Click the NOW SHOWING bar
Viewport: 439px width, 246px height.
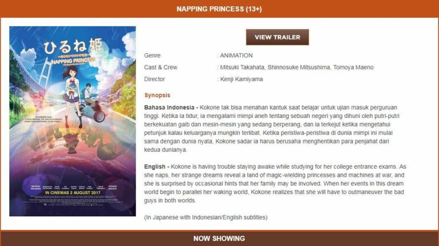click(219, 238)
